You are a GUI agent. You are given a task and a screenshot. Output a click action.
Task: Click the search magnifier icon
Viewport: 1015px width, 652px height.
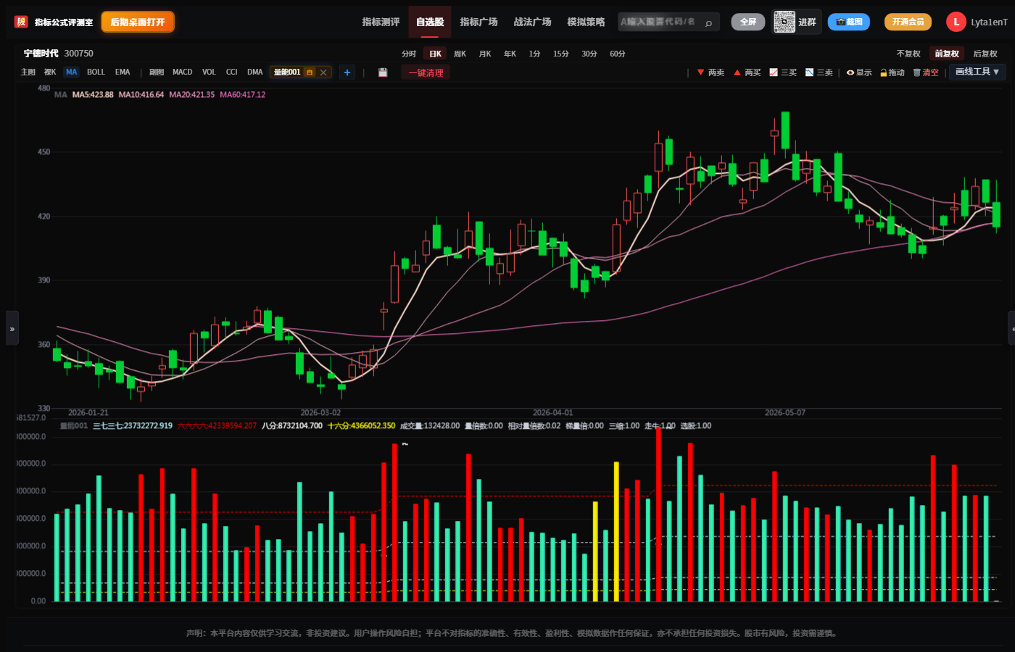(x=708, y=22)
